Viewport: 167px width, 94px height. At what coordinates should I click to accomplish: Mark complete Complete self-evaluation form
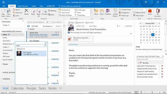(x=159, y=74)
